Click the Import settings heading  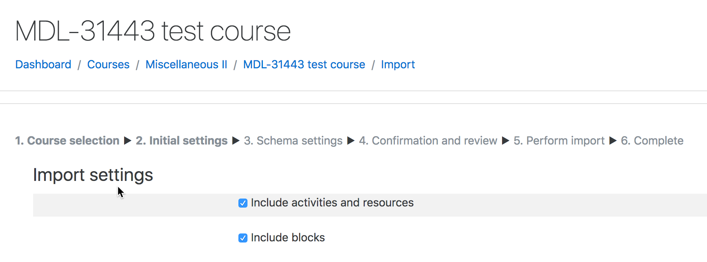tap(93, 175)
